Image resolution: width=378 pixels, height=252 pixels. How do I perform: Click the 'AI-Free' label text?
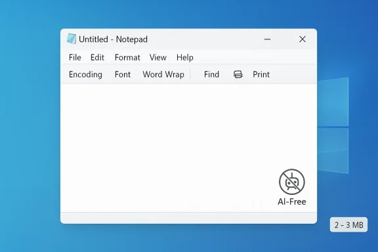(x=292, y=201)
